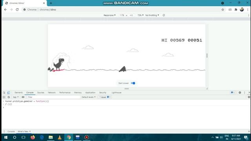Open console settings gear

249,97
